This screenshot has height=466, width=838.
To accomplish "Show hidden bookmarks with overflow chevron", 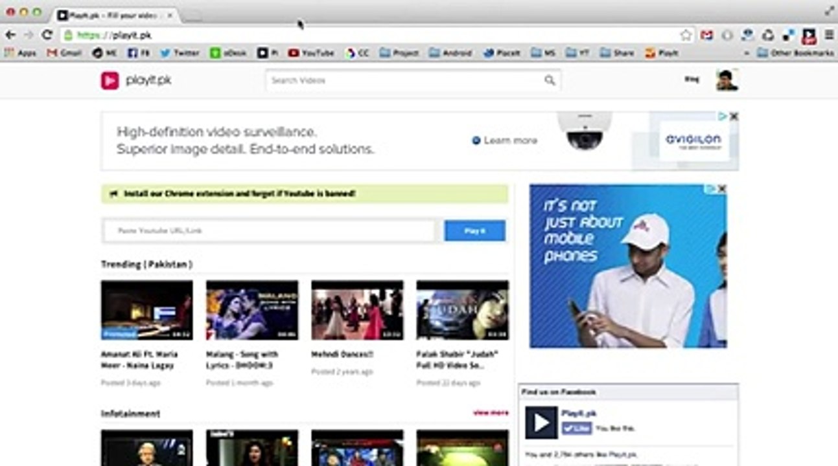I will [747, 53].
